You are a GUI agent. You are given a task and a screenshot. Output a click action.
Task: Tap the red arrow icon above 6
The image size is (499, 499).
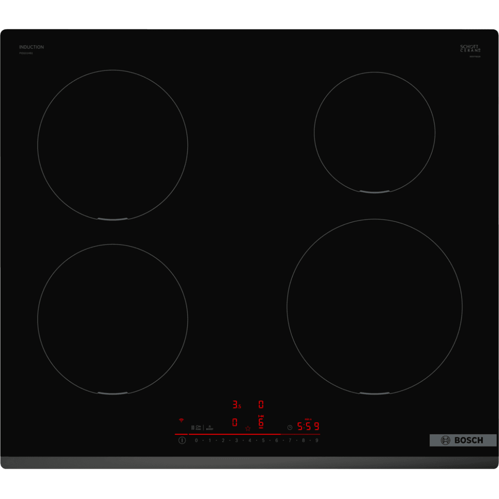(261, 416)
